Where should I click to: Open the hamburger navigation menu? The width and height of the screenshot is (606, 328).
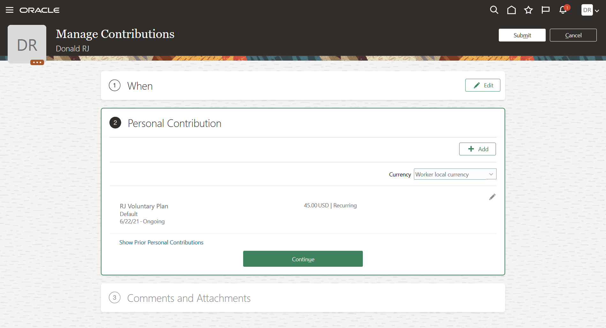click(x=10, y=10)
